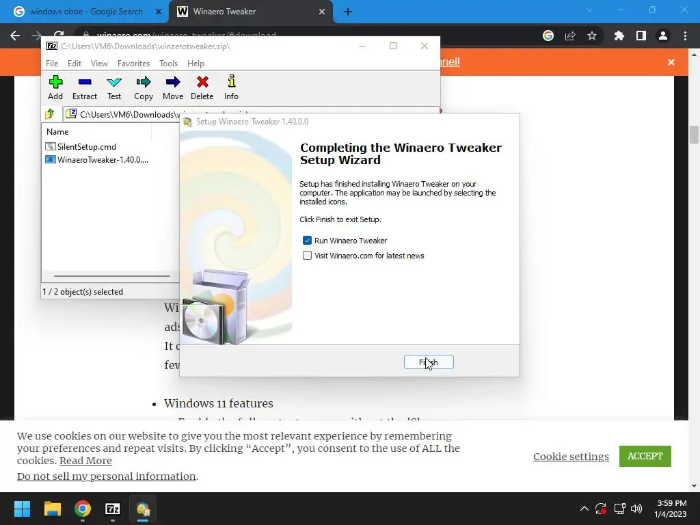Image resolution: width=700 pixels, height=525 pixels.
Task: Close the windows oboe search tab
Action: click(x=159, y=12)
